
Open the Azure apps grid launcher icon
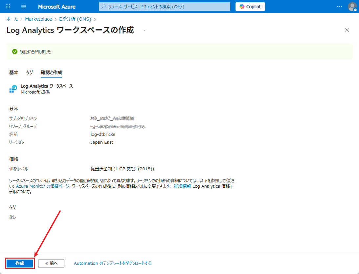click(x=8, y=7)
